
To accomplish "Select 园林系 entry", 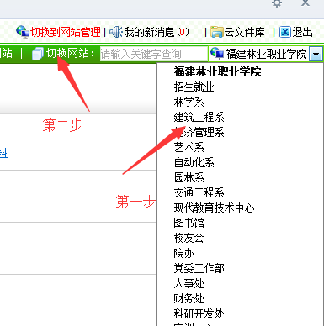I will [189, 177].
